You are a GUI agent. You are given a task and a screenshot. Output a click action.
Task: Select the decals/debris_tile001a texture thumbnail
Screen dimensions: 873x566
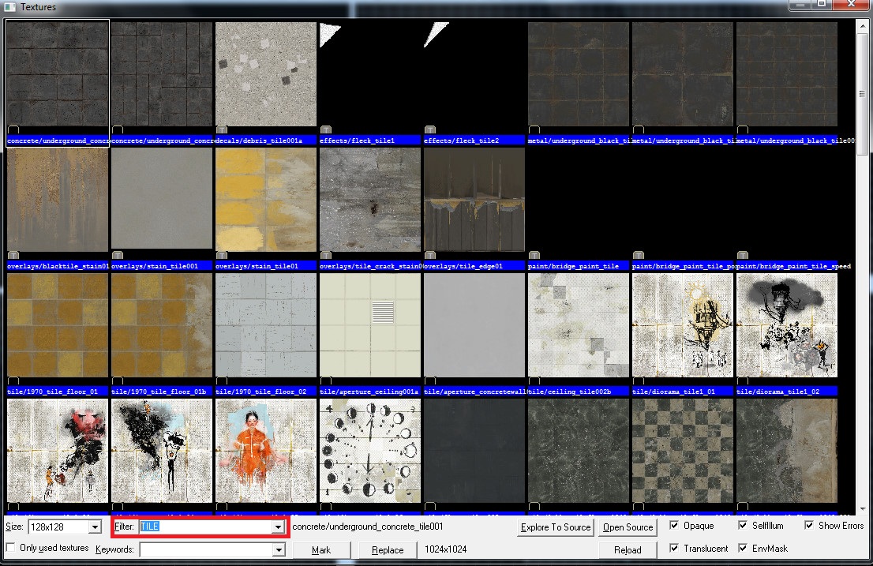265,73
